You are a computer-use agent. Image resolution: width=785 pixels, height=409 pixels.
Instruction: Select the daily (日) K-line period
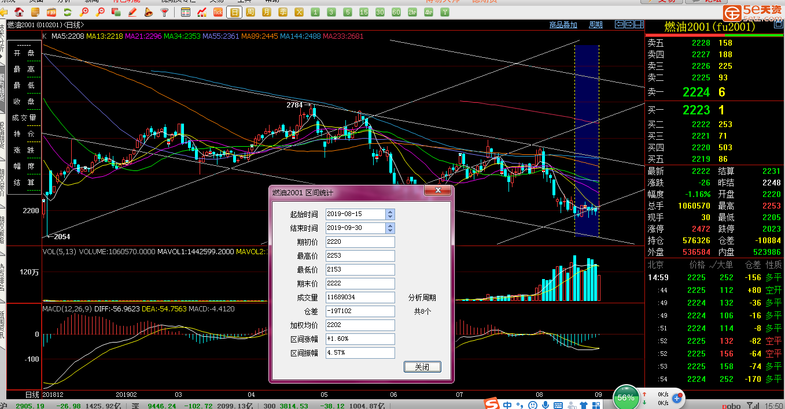[x=234, y=12]
